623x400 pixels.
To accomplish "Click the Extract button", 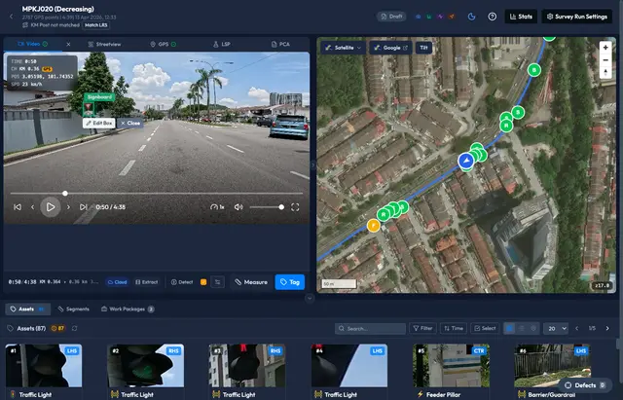I will (x=147, y=282).
